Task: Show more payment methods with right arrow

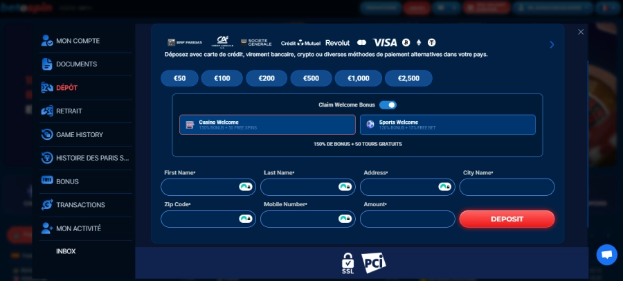Action: (x=552, y=44)
